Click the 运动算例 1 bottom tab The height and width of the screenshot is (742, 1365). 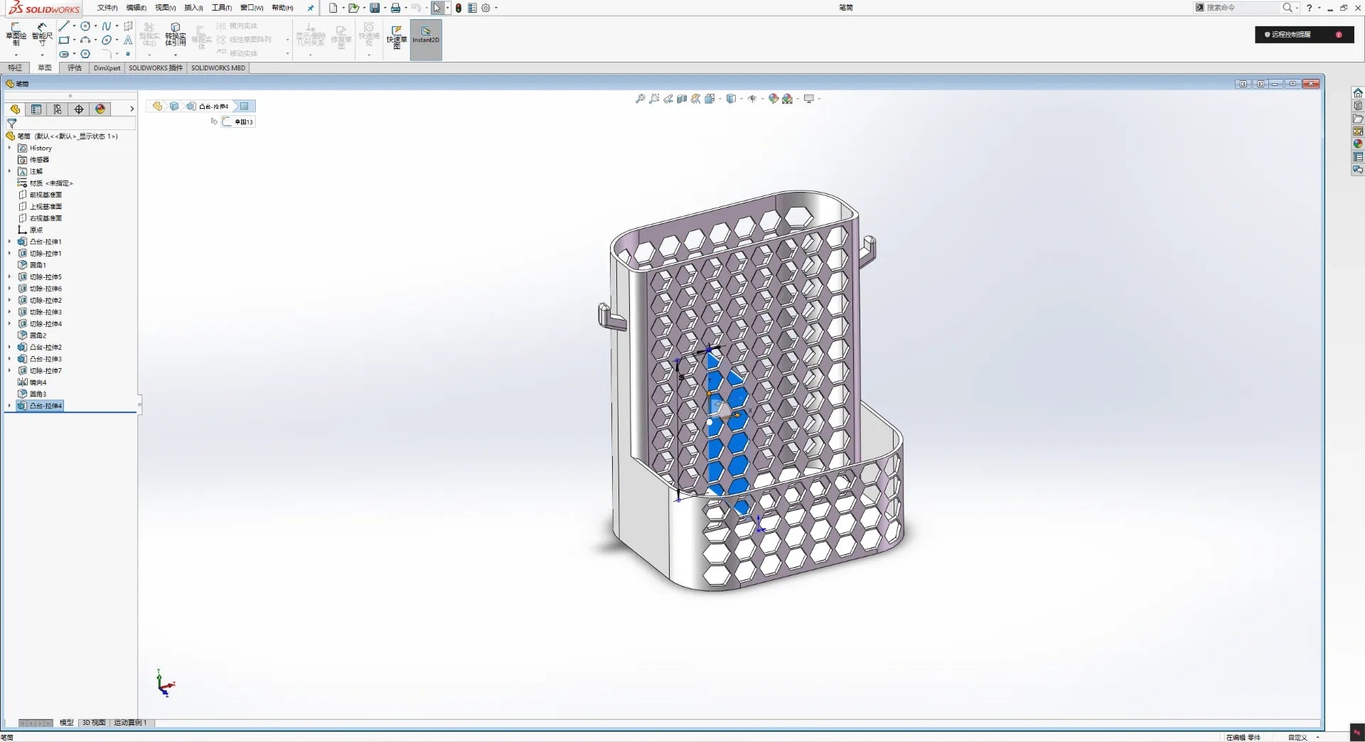[130, 722]
